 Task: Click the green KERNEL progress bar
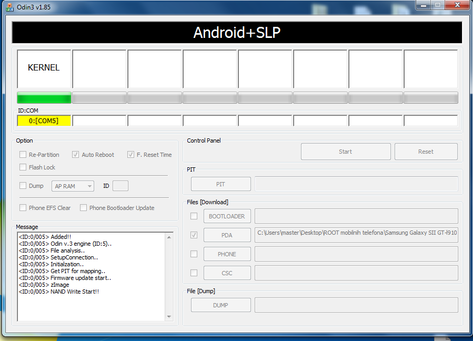tap(44, 98)
